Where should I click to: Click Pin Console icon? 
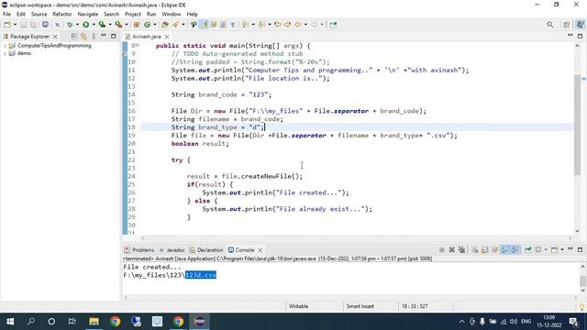click(x=528, y=250)
